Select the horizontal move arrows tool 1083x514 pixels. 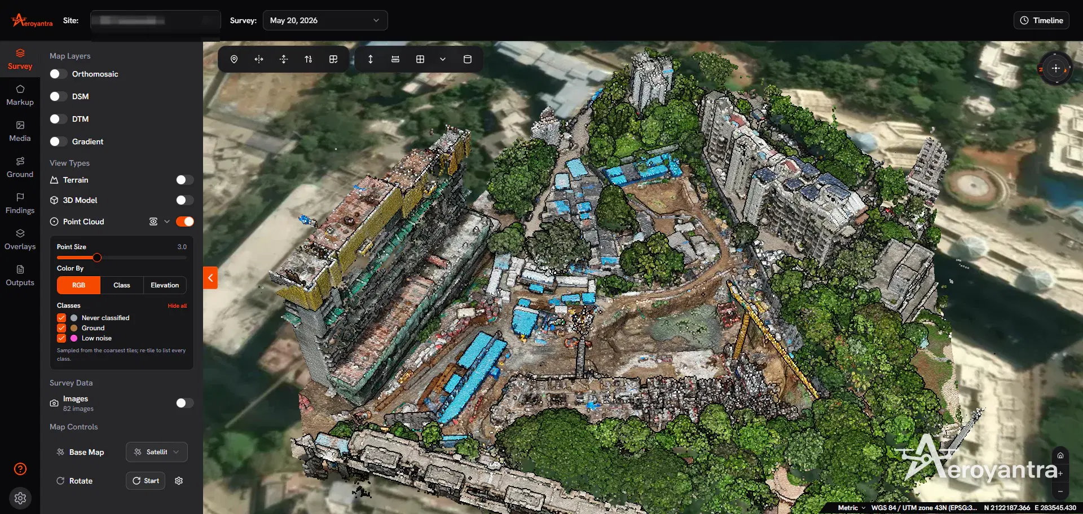(259, 59)
